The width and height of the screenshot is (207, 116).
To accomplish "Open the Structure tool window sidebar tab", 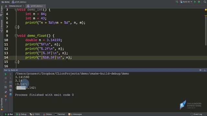I will pyautogui.click(x=2, y=26).
